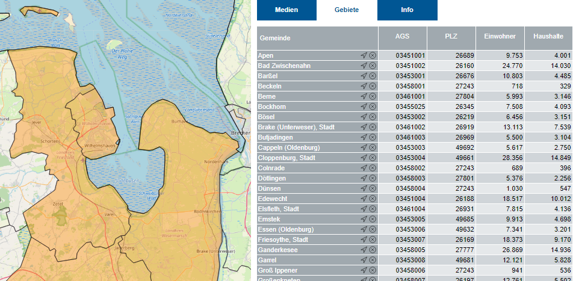Locate Apen on the map

click(364, 55)
